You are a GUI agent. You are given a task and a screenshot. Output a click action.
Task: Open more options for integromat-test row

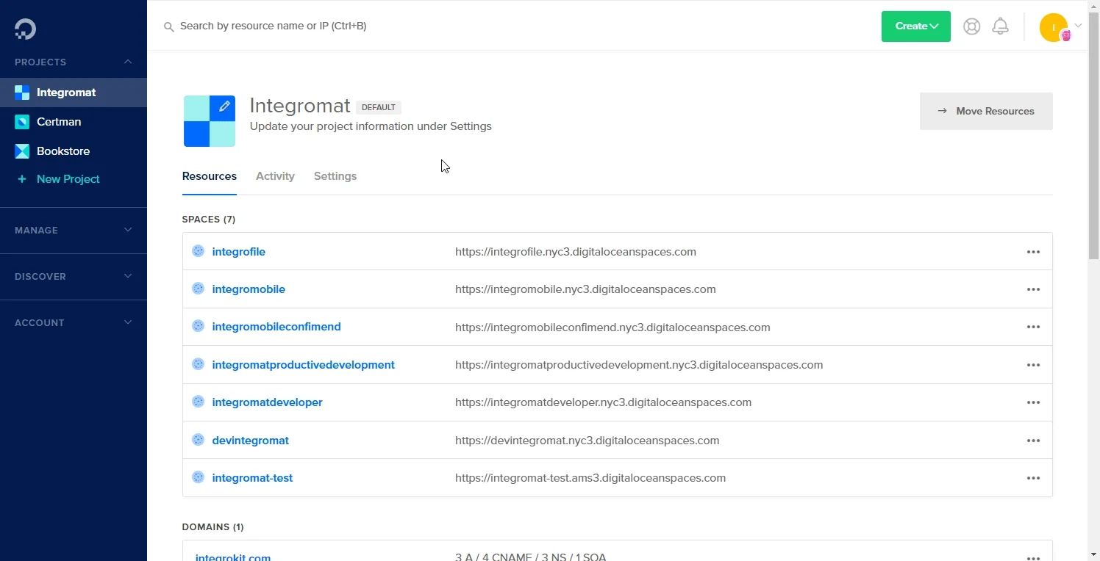[1033, 478]
